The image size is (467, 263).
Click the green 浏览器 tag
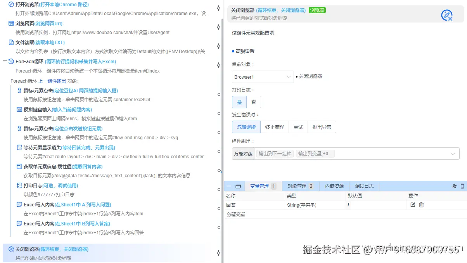point(317,10)
